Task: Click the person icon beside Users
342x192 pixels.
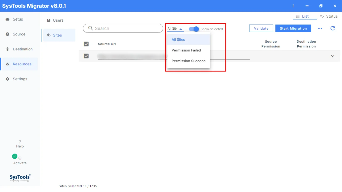Action: tap(49, 20)
